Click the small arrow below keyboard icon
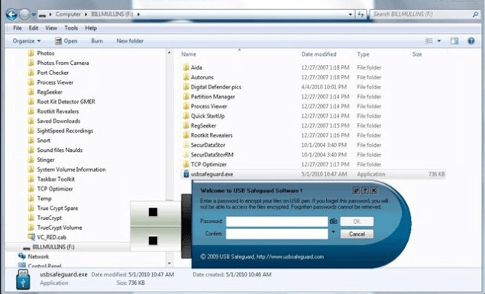The height and width of the screenshot is (294, 485). [x=333, y=231]
